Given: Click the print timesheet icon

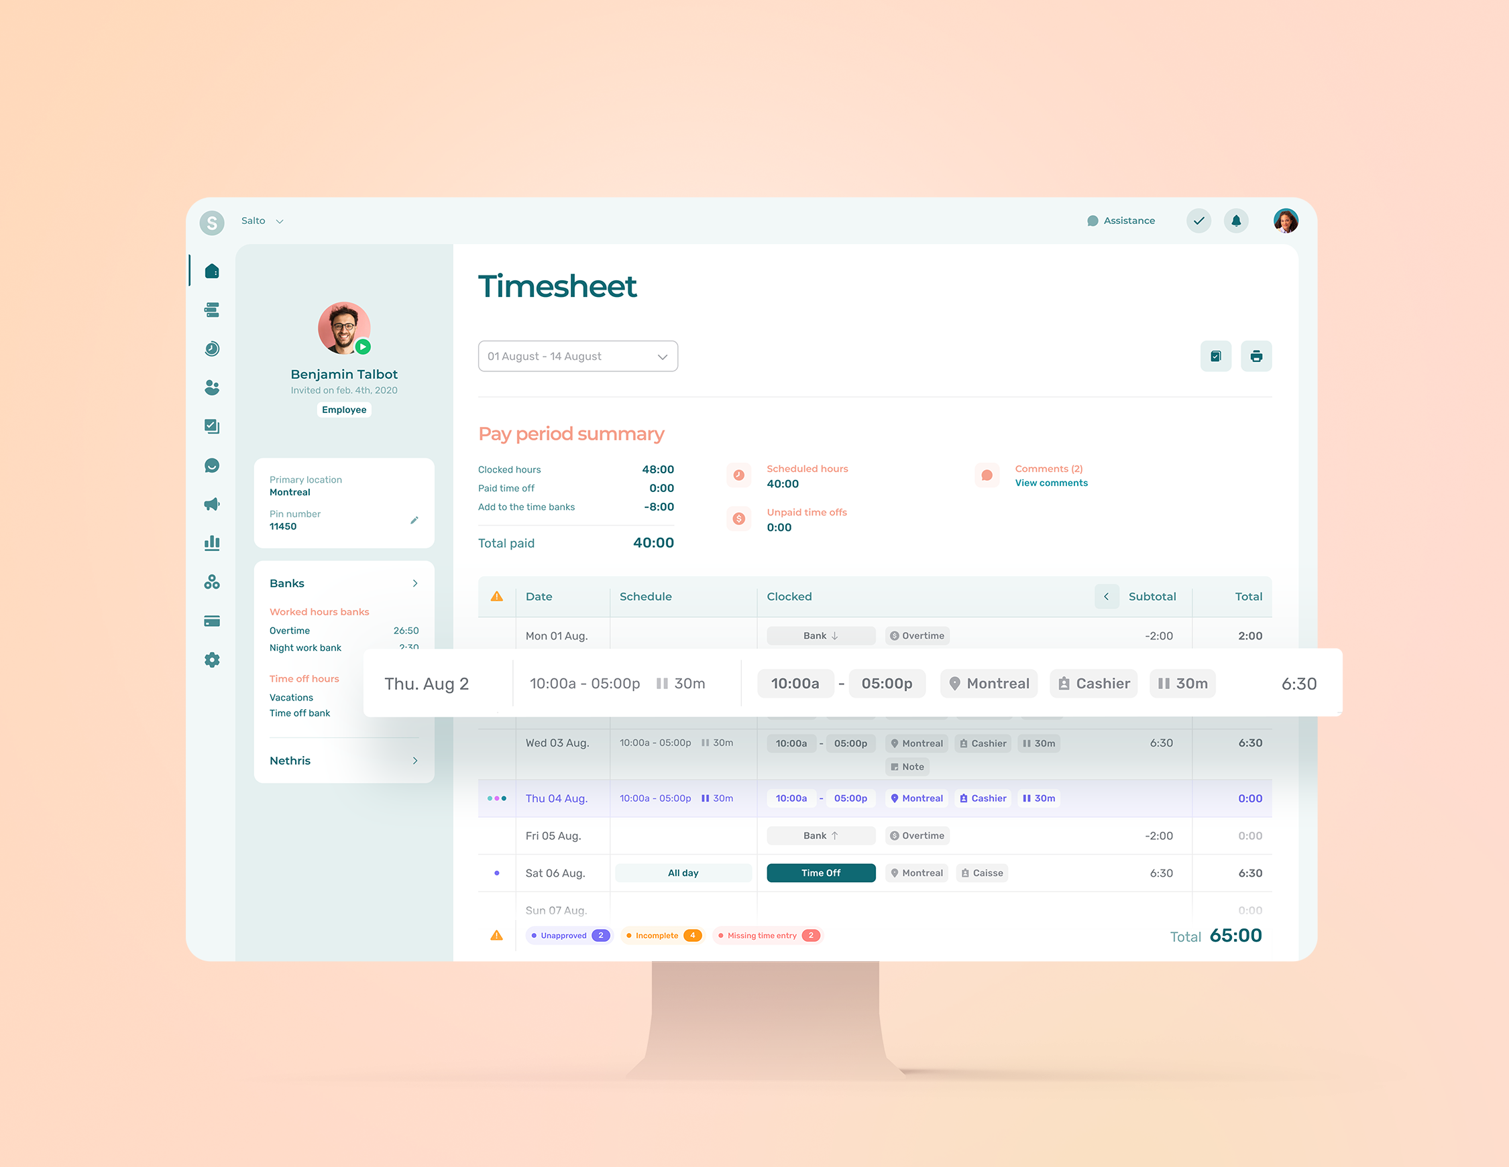Looking at the screenshot, I should coord(1255,357).
